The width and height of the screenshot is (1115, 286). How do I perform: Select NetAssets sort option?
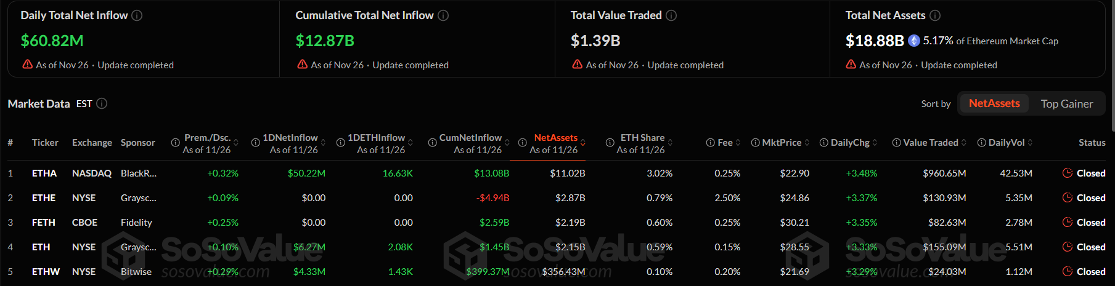pyautogui.click(x=994, y=103)
